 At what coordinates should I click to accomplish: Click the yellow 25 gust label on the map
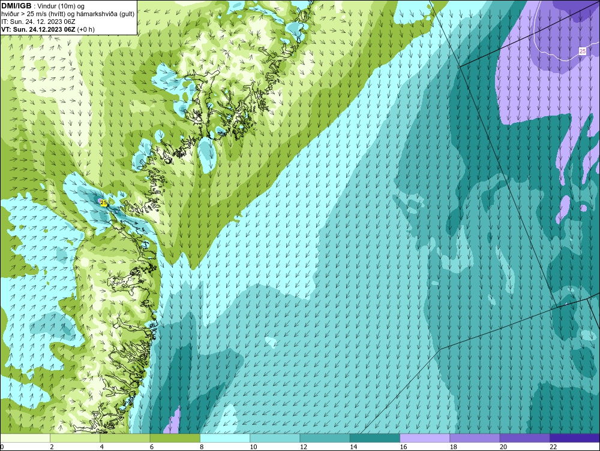tap(104, 203)
